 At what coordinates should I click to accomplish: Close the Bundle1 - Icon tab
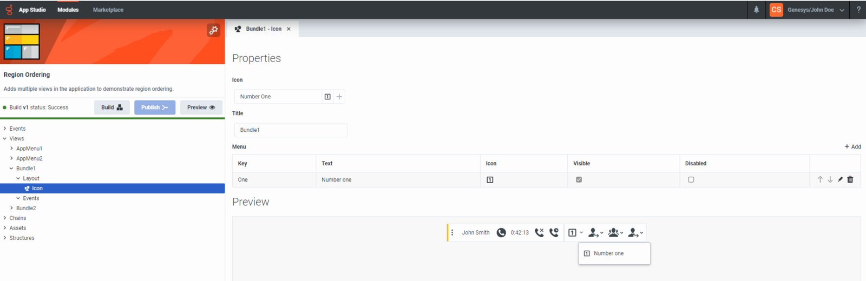pos(288,29)
